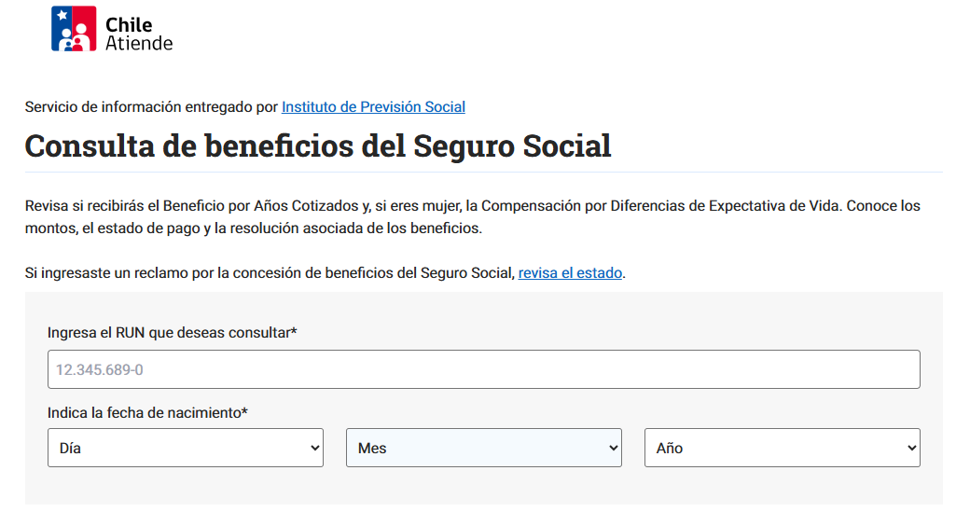
Task: Click the "Compensación por Diferencias de Expectativa de Vida" text
Action: 659,206
